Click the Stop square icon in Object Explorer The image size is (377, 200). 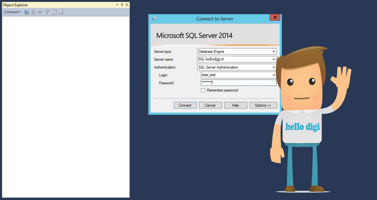[x=40, y=12]
